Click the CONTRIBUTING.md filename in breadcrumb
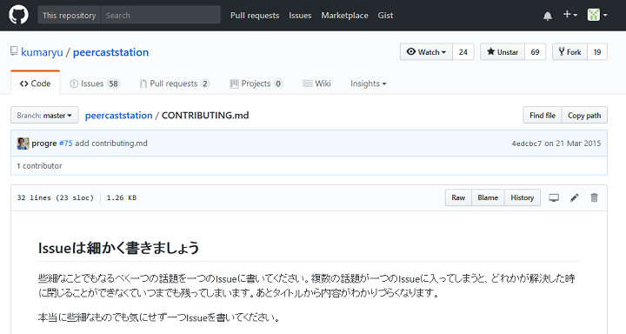This screenshot has height=334, width=626. pyautogui.click(x=205, y=115)
